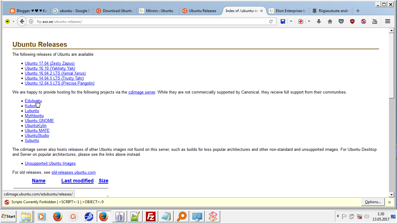The width and height of the screenshot is (397, 223).
Task: Open FileZilla from the taskbar
Action: click(x=151, y=216)
